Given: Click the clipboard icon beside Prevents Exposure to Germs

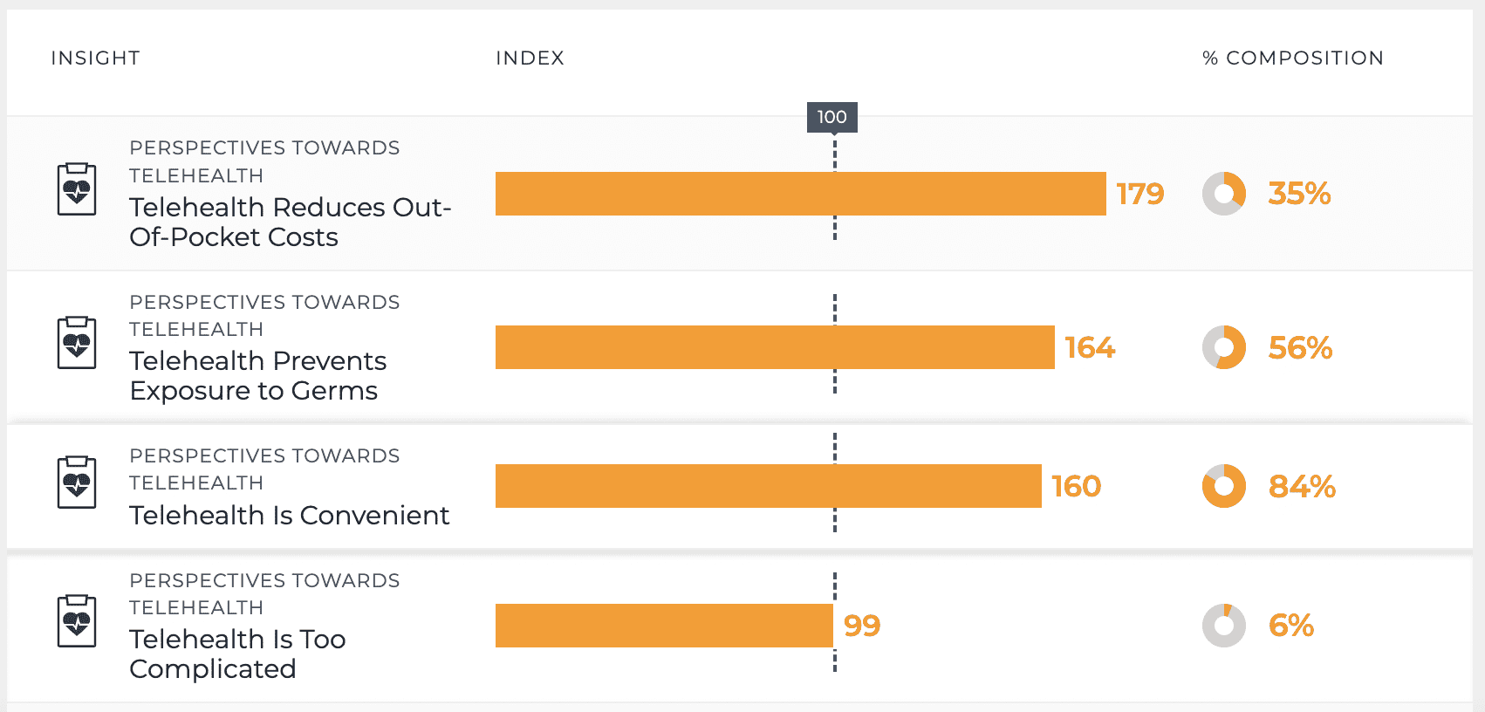Looking at the screenshot, I should (x=77, y=343).
